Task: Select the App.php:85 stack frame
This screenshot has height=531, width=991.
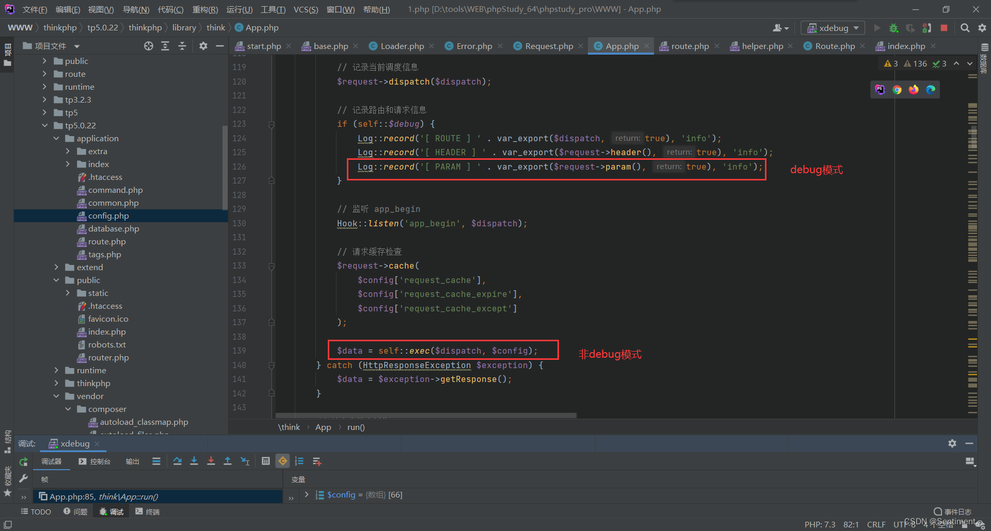Action: pos(158,496)
